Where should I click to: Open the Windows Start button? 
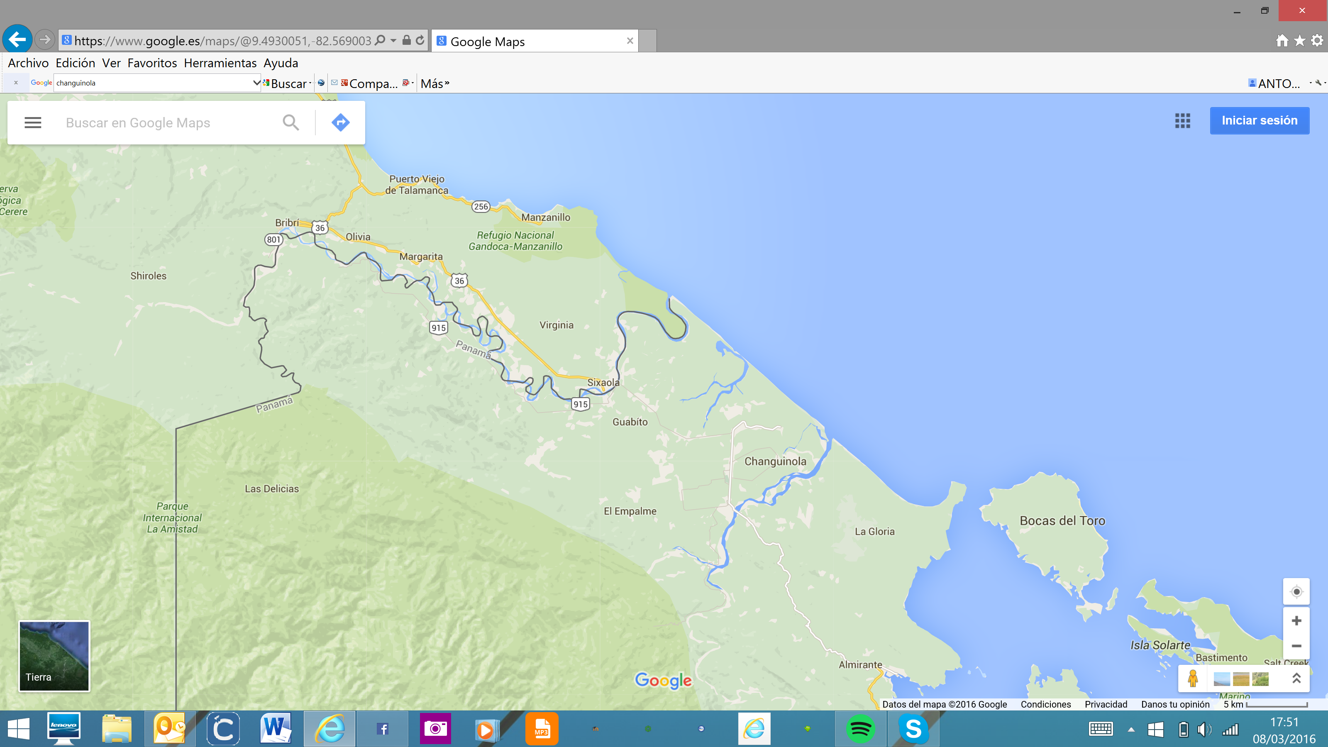pyautogui.click(x=19, y=729)
